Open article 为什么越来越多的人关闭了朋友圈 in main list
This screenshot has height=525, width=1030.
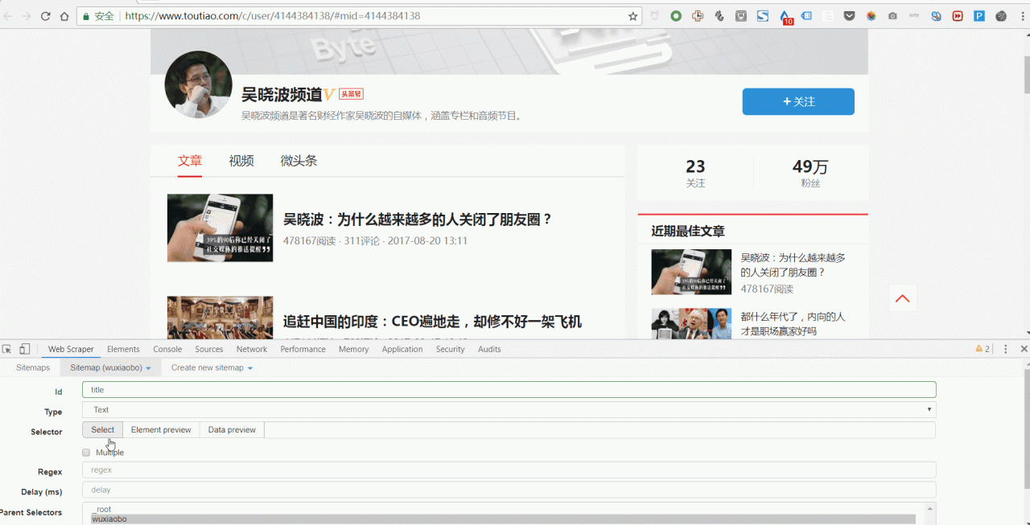[418, 219]
